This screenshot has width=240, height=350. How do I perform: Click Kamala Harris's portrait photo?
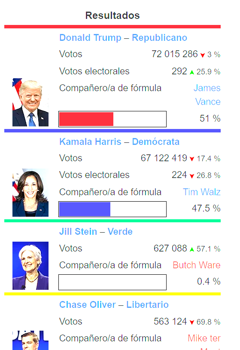pos(30,192)
